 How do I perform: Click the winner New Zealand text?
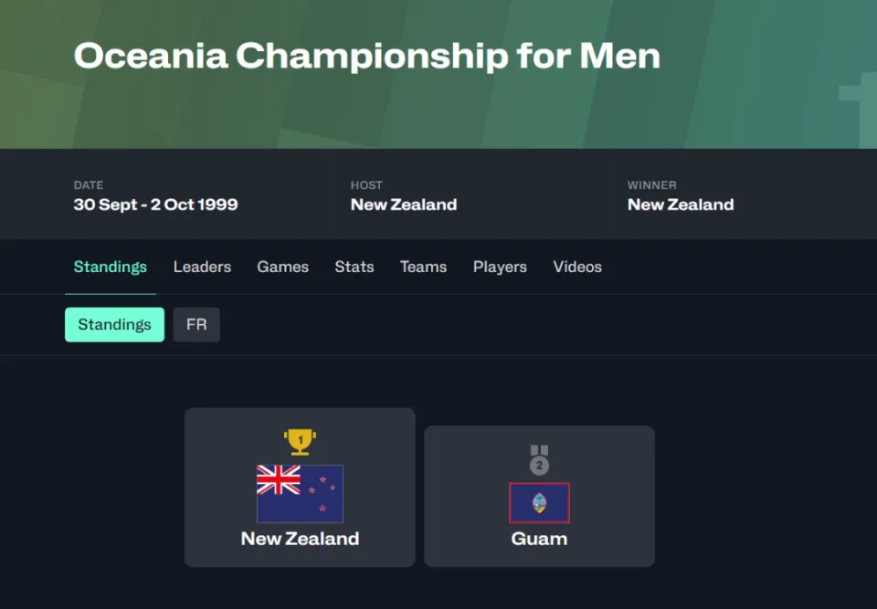[680, 205]
